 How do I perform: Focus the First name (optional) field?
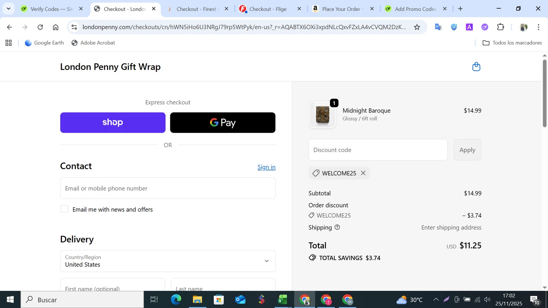click(x=113, y=285)
